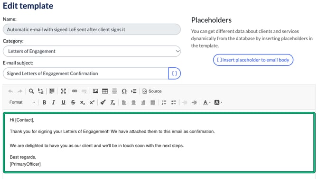Maximize the editor area
Image resolution: width=318 pixels, height=179 pixels.
[x=63, y=91]
